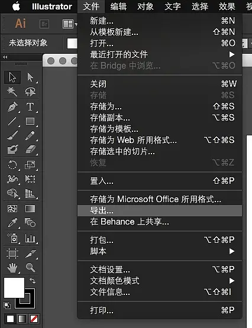Viewport: 252px width, 328px height.
Task: Open the 编辑 menu in menu bar
Action: point(118,7)
